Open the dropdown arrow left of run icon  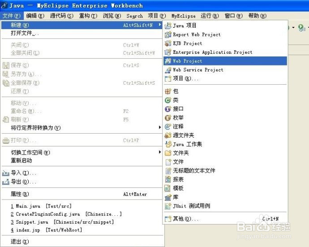point(293,27)
